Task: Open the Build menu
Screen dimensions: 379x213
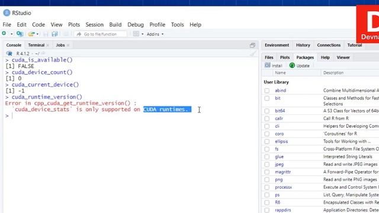Action: tap(115, 25)
